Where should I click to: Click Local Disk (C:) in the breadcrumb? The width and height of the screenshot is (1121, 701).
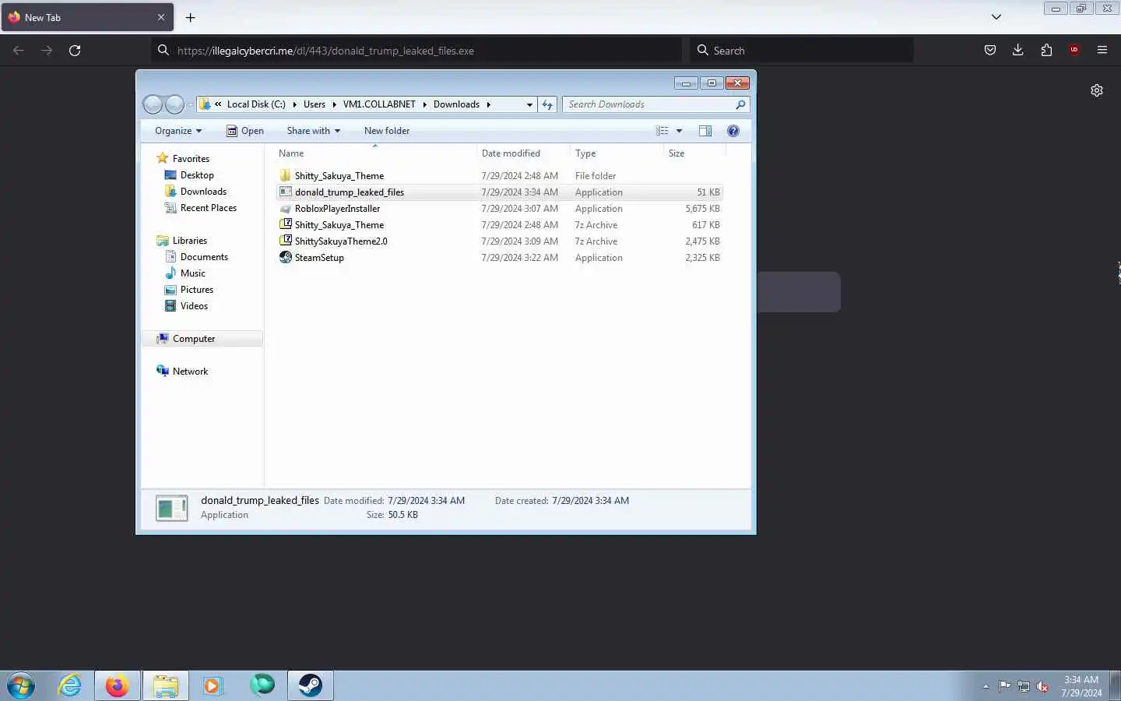tap(256, 104)
